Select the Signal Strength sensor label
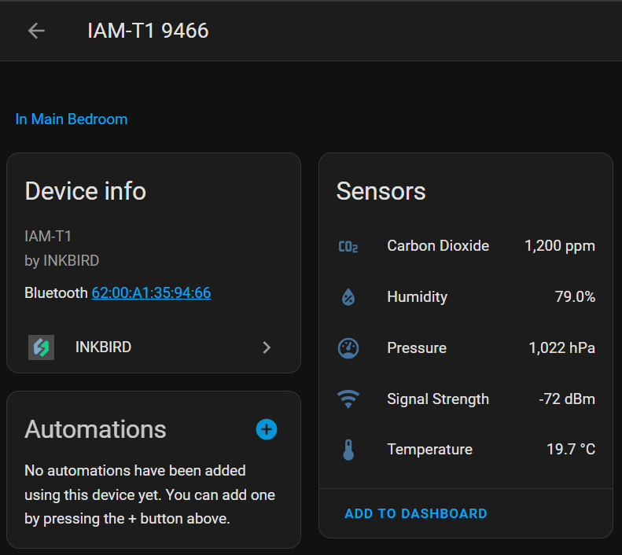Viewport: 622px width, 555px height. click(438, 399)
